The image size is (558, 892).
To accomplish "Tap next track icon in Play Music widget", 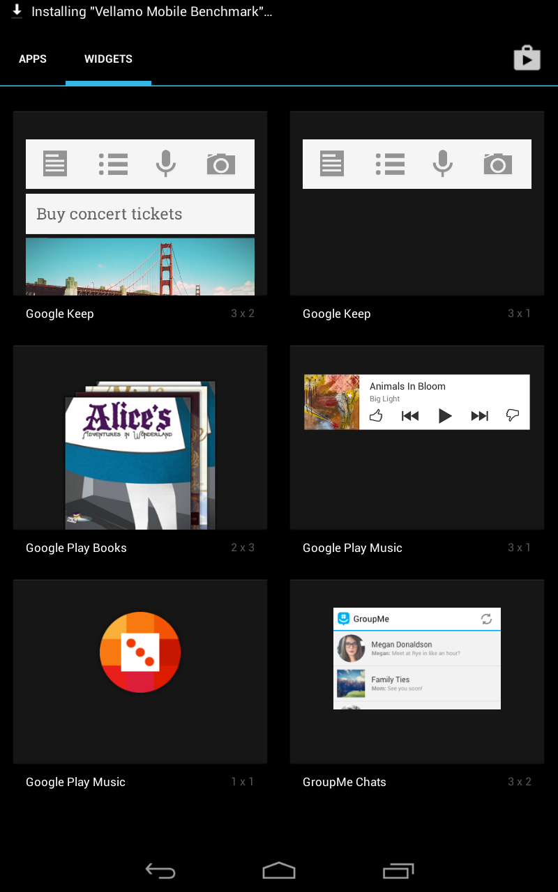I will (479, 416).
